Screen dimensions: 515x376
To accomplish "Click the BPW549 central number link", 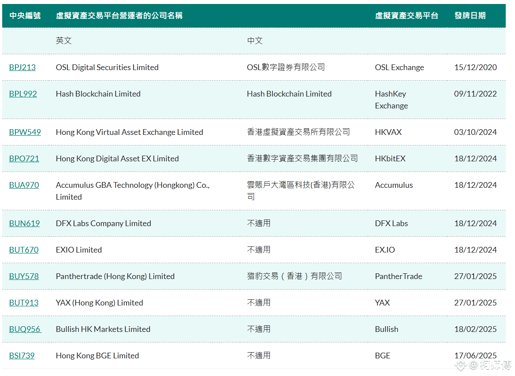I will tap(25, 132).
